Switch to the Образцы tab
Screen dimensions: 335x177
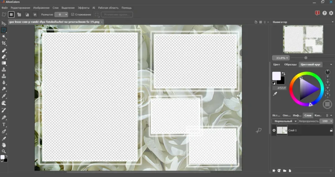point(290,65)
